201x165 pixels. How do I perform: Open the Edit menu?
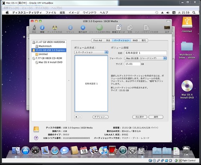click(x=62, y=13)
